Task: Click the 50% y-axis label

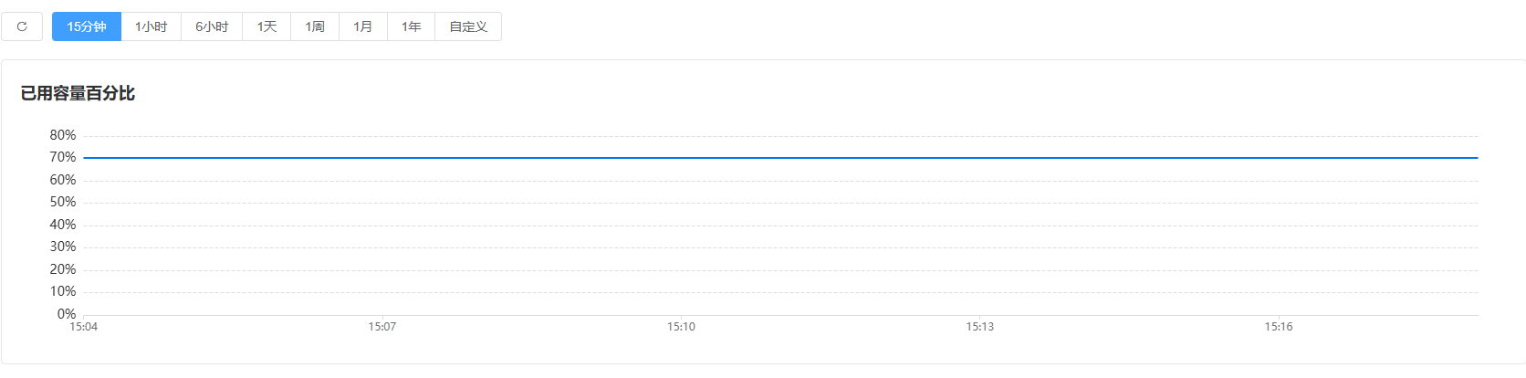Action: pos(63,202)
